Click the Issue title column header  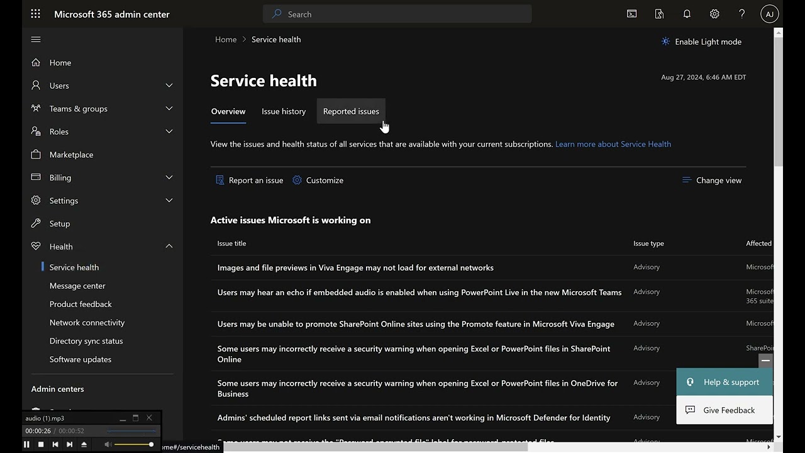click(x=231, y=243)
